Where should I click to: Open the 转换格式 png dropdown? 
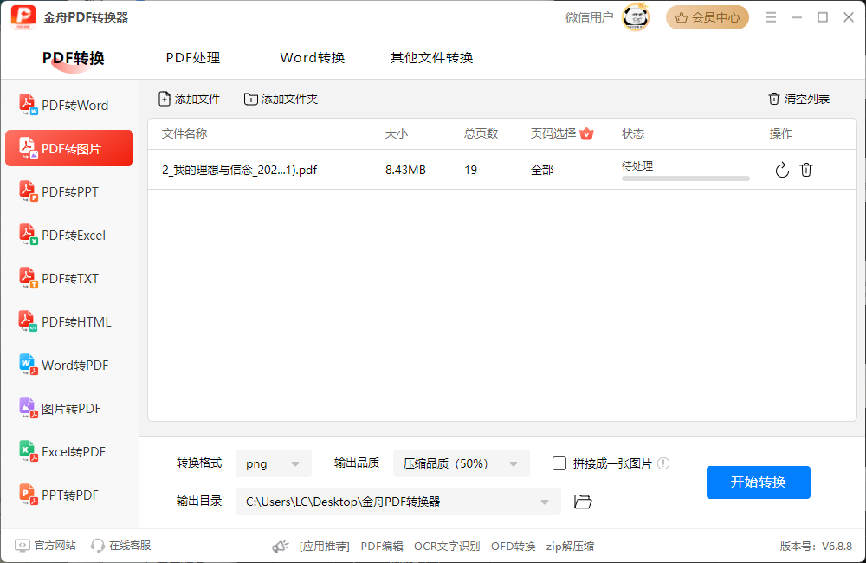(274, 463)
